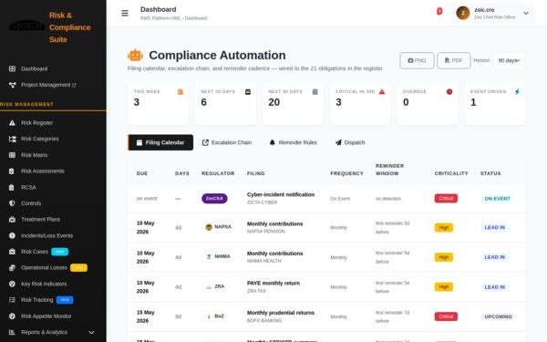
Task: Click the Risk Appetite Monitor icon
Action: click(12, 316)
